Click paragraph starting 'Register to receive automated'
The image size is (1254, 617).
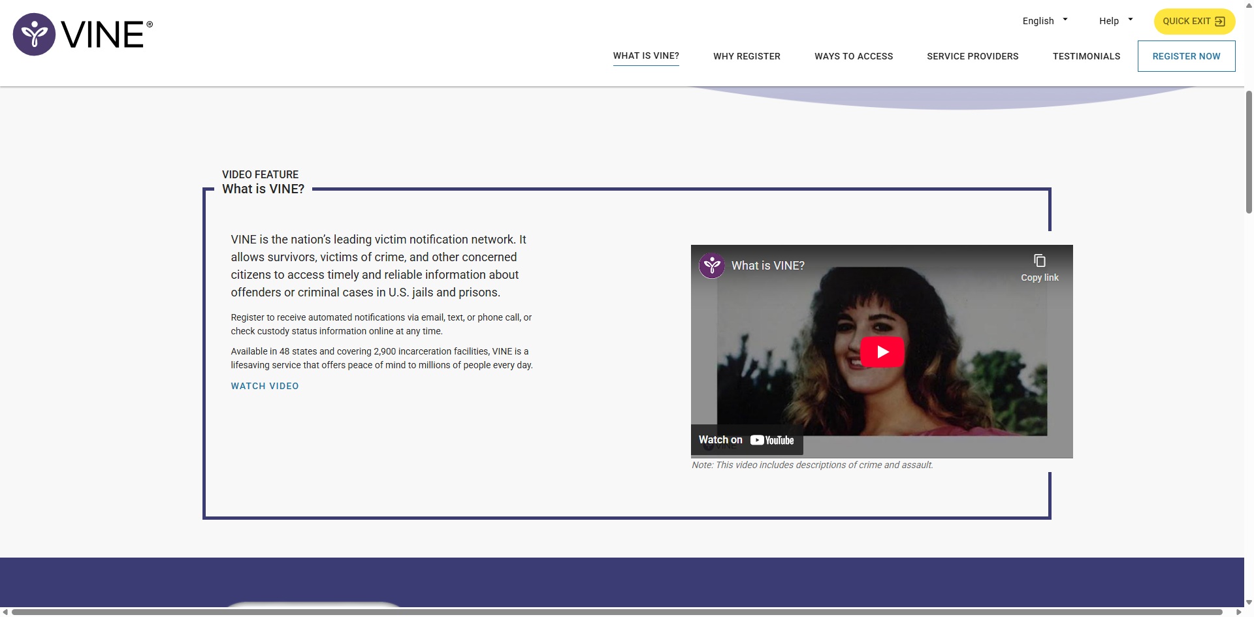tap(381, 324)
